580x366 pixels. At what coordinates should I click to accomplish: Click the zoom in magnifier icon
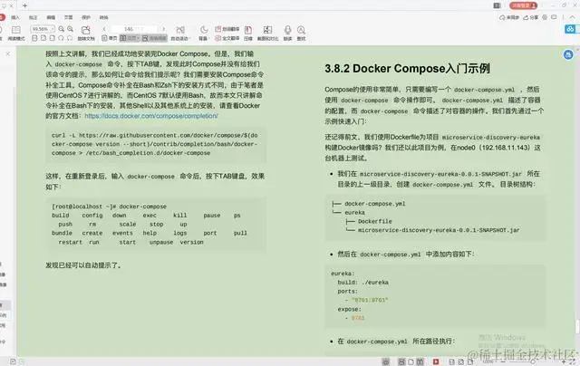[x=71, y=29]
